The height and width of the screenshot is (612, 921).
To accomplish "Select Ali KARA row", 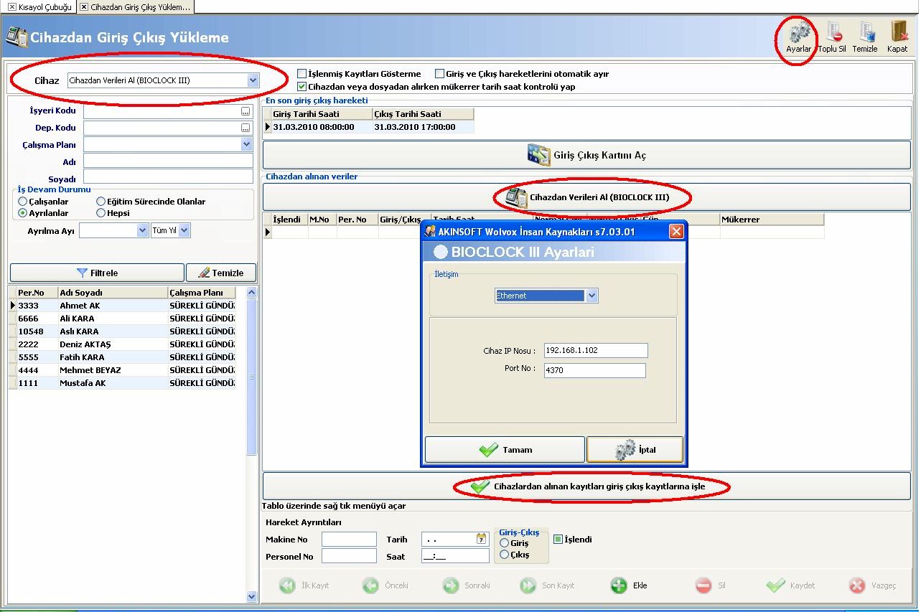I will (x=122, y=319).
